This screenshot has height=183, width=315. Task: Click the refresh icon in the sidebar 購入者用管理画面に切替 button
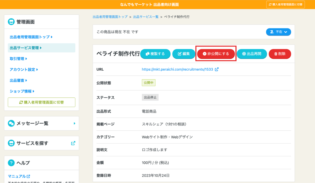[21, 102]
